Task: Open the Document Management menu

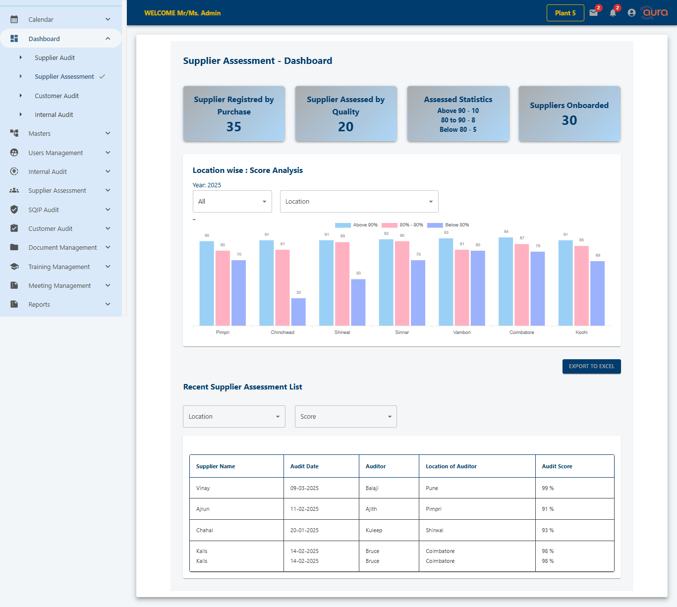Action: click(61, 247)
